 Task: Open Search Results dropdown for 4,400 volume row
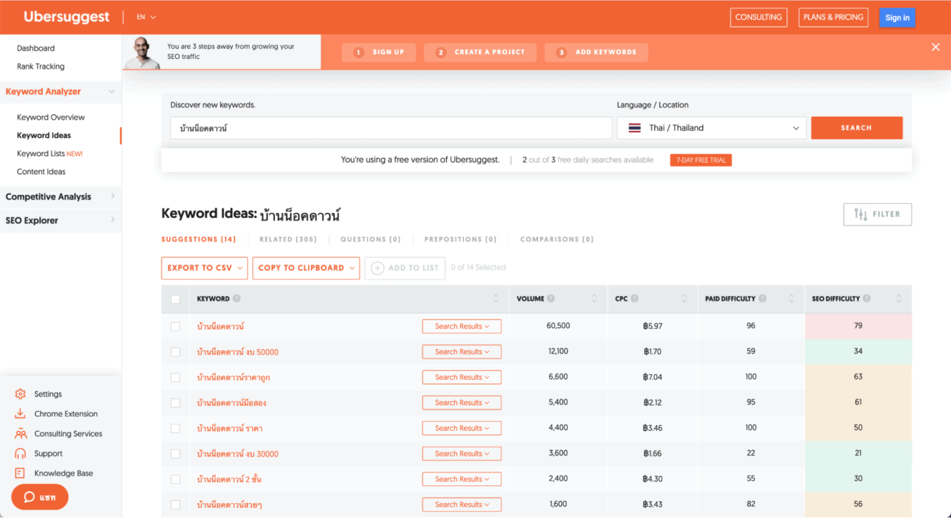[462, 428]
